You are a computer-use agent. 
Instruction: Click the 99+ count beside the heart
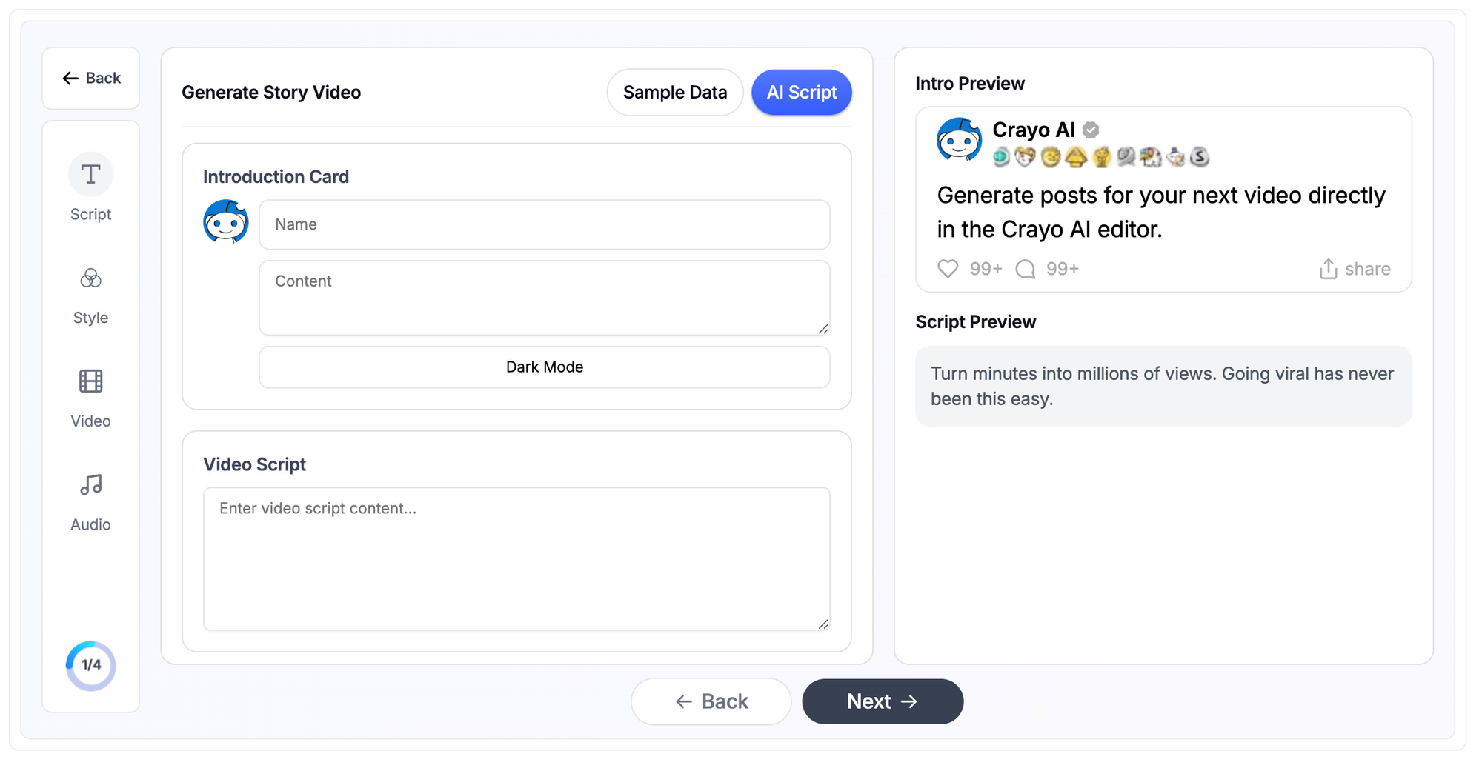986,269
